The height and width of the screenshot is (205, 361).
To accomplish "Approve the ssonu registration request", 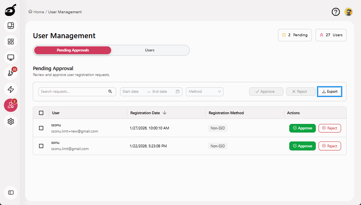I will click(302, 128).
